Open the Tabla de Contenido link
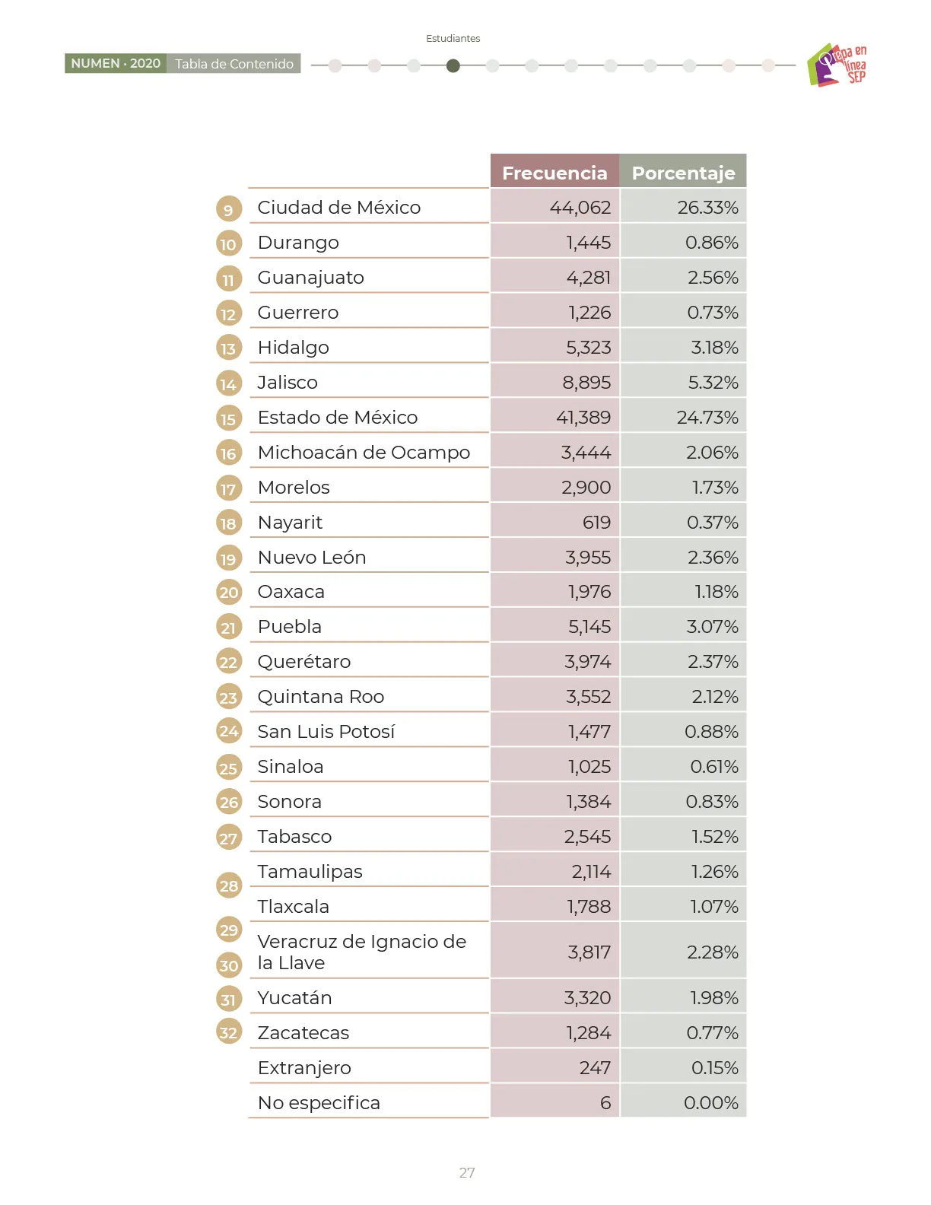The width and height of the screenshot is (931, 1205). tap(234, 64)
